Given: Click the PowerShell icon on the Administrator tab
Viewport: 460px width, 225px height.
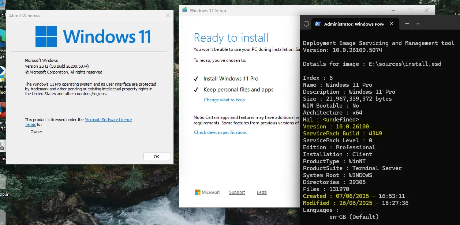Looking at the screenshot, I should coord(318,24).
